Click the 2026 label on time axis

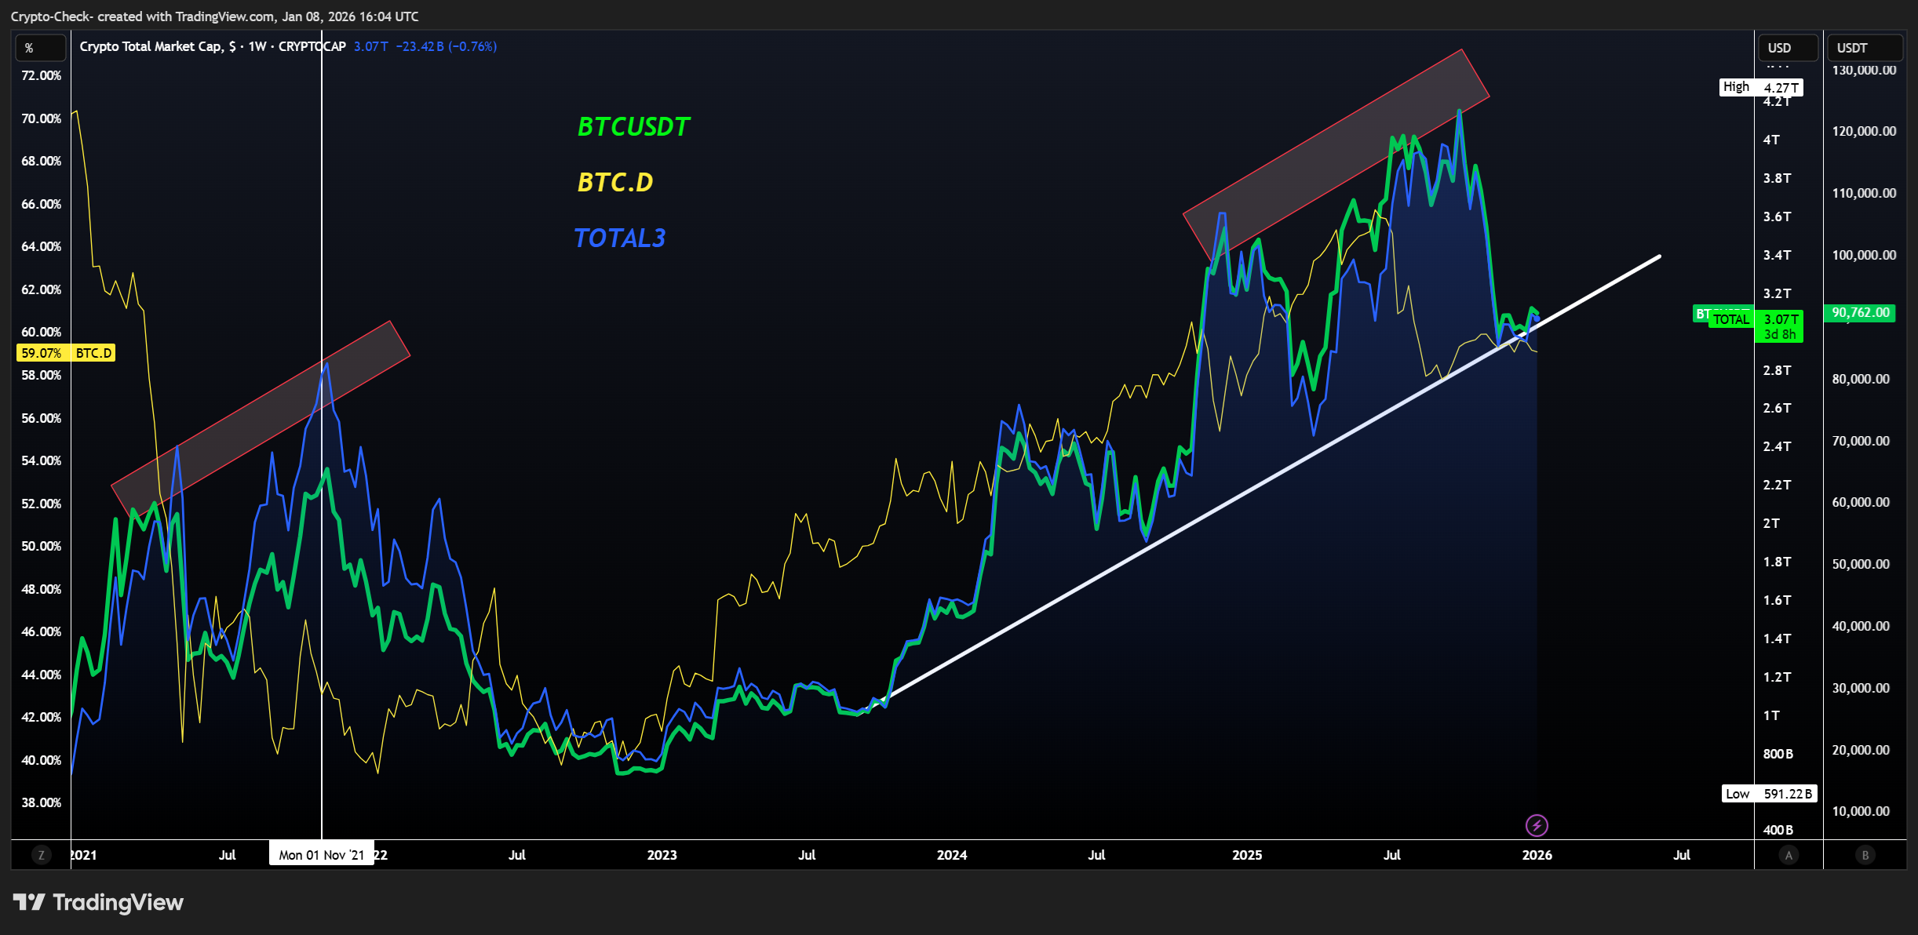tap(1537, 855)
